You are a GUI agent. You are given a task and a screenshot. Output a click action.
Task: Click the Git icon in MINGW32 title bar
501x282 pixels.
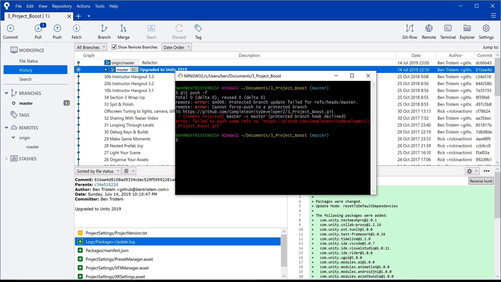[x=180, y=76]
